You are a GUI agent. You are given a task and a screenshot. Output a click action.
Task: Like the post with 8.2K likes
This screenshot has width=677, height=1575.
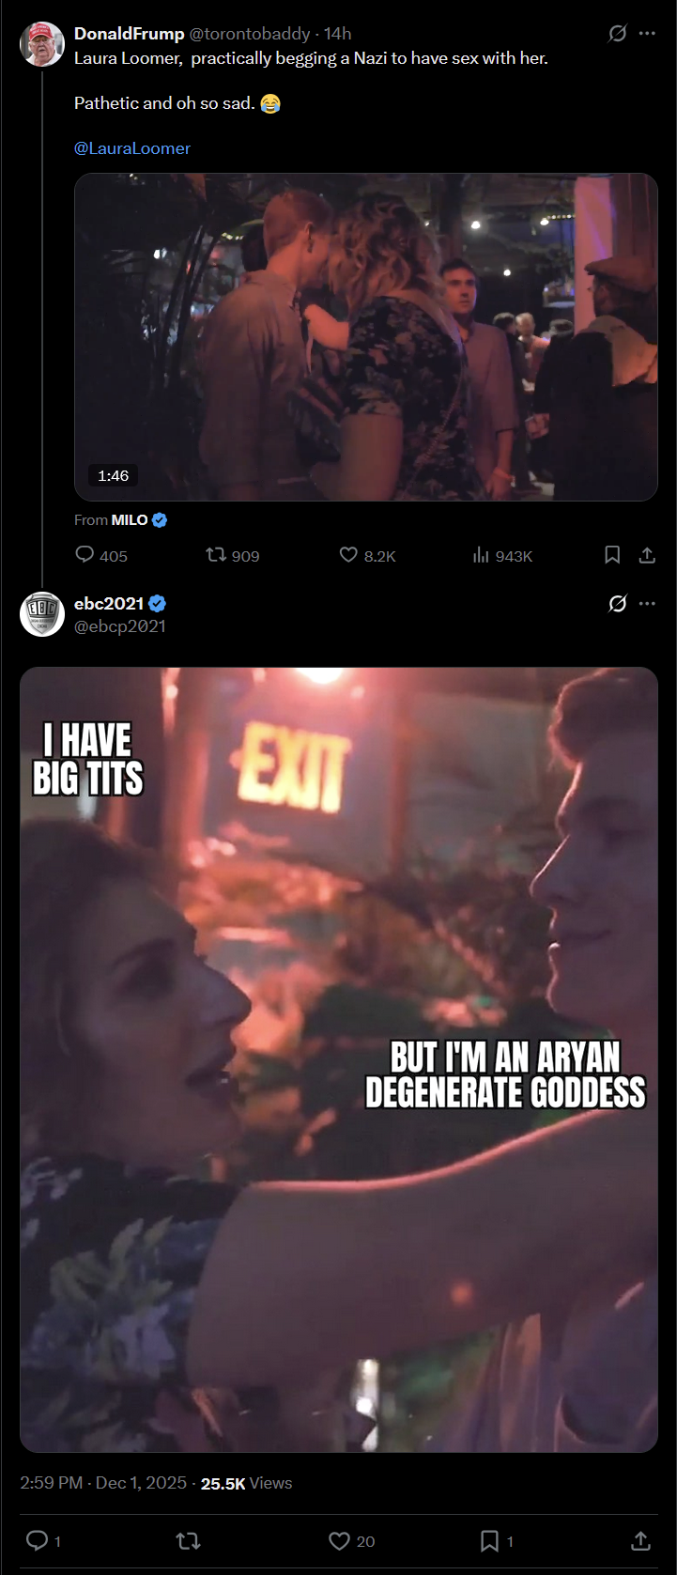coord(348,555)
